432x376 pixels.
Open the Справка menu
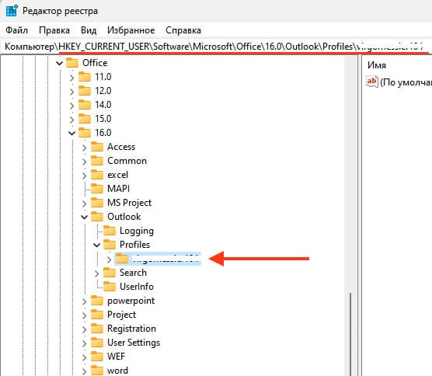pos(183,30)
